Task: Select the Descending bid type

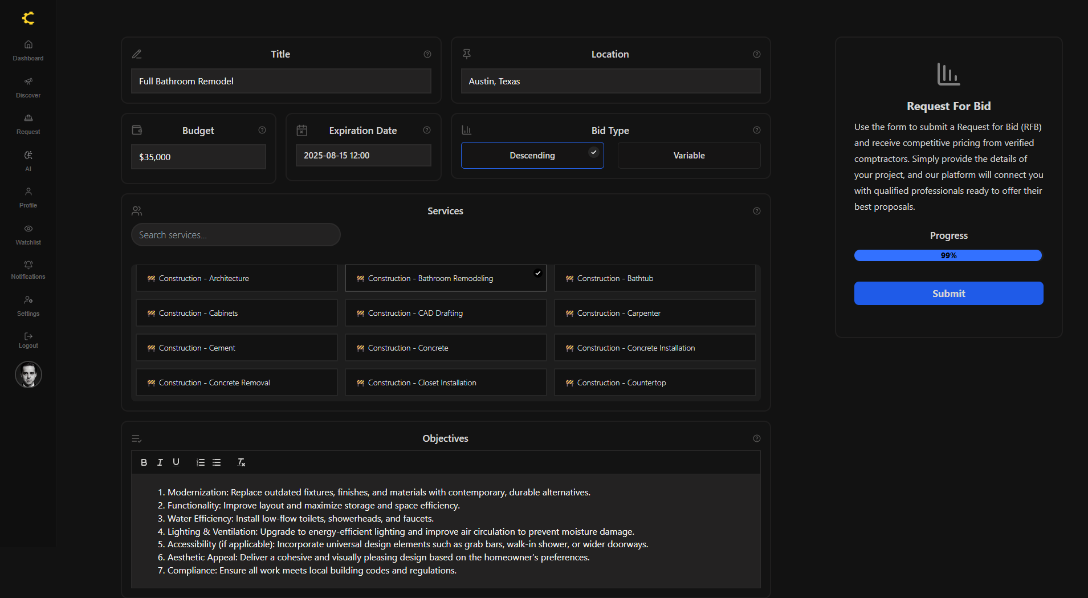Action: 532,155
